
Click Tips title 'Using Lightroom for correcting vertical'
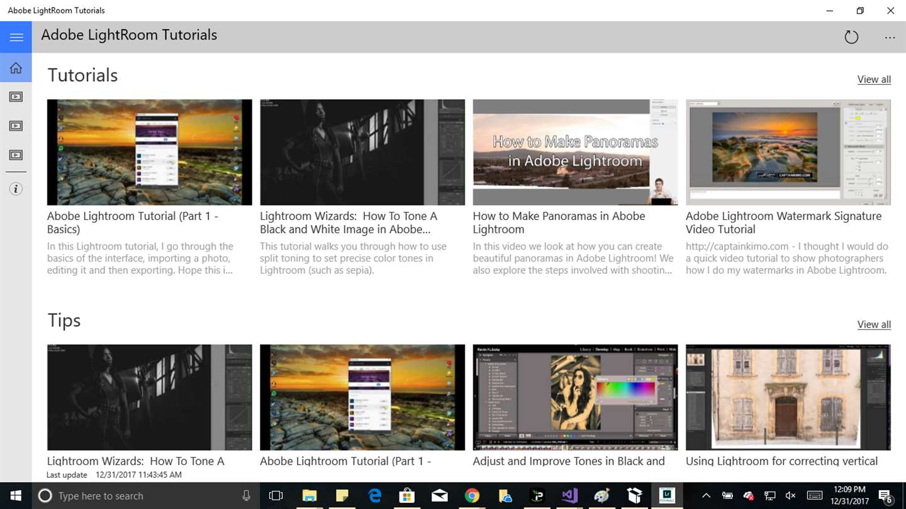tap(782, 461)
